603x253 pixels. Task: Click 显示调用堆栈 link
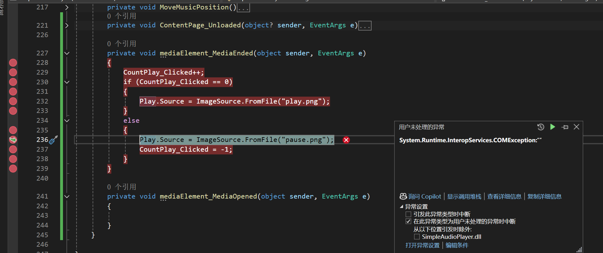[464, 196]
